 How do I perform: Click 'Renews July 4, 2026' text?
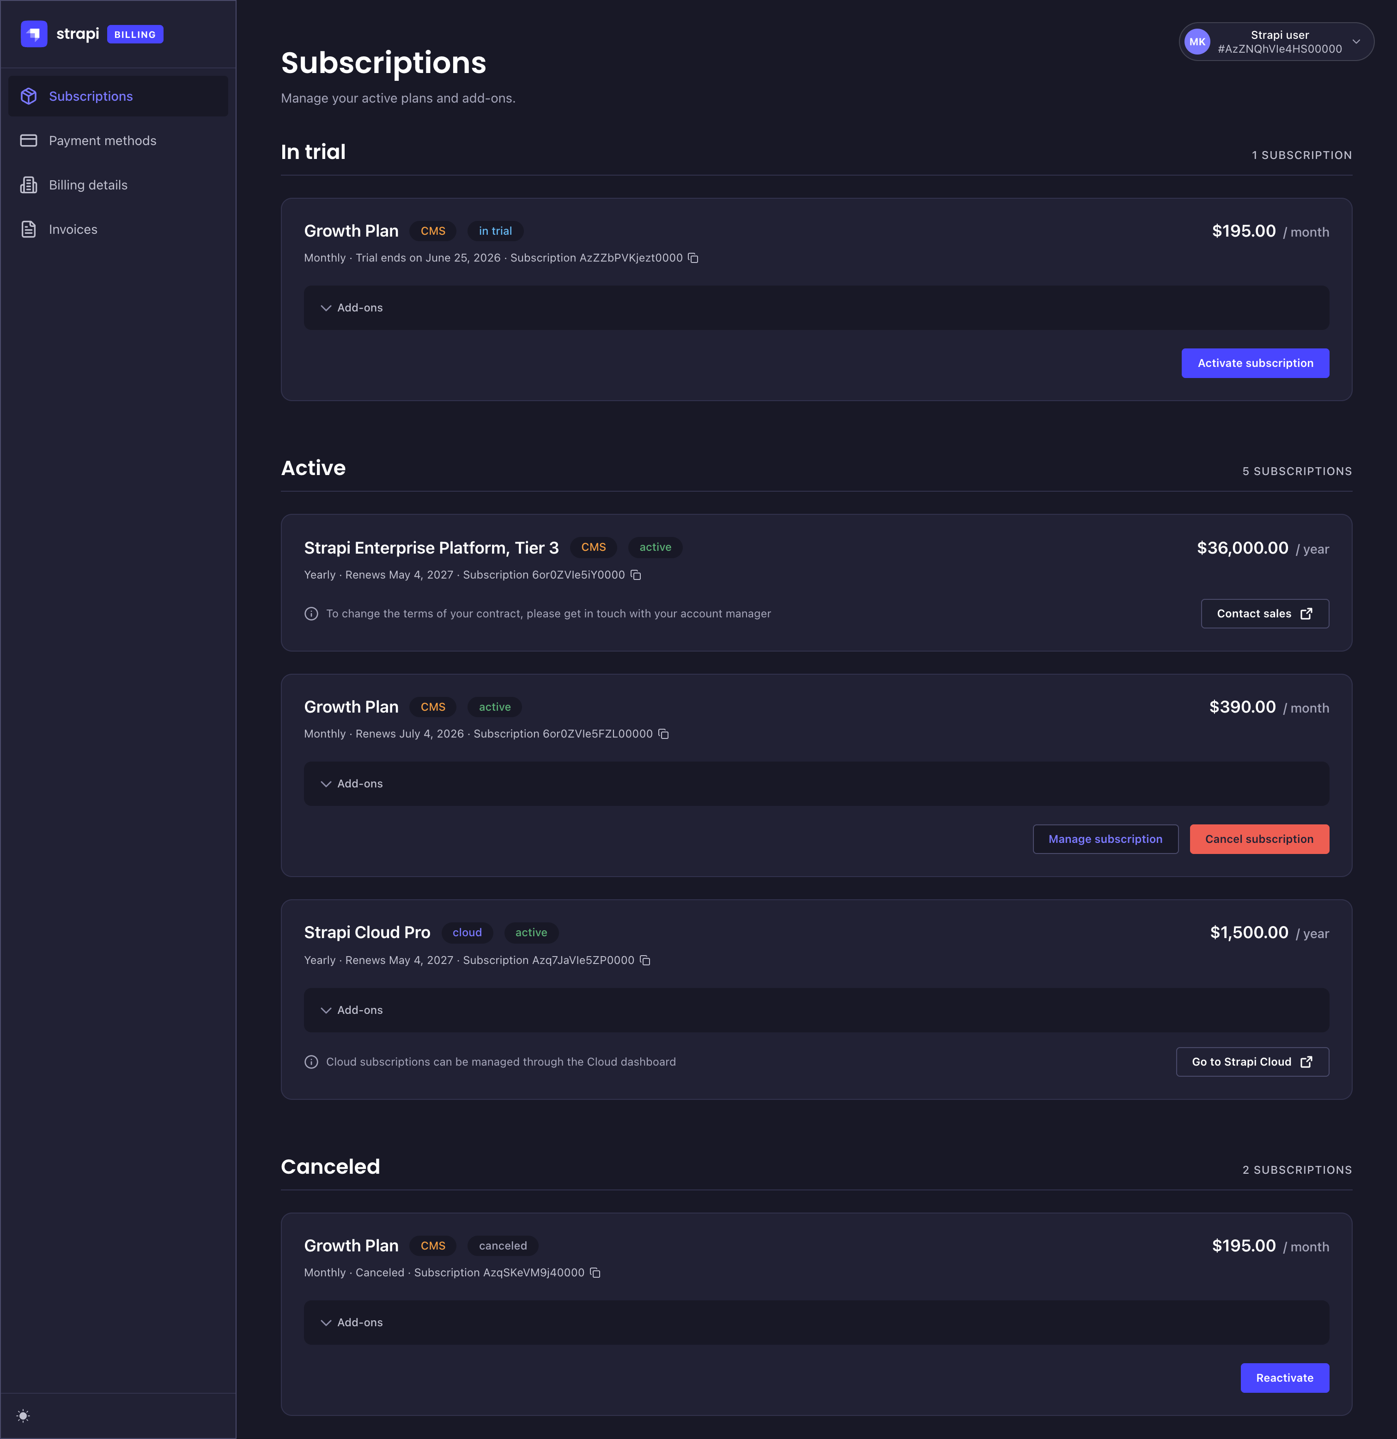tap(410, 733)
